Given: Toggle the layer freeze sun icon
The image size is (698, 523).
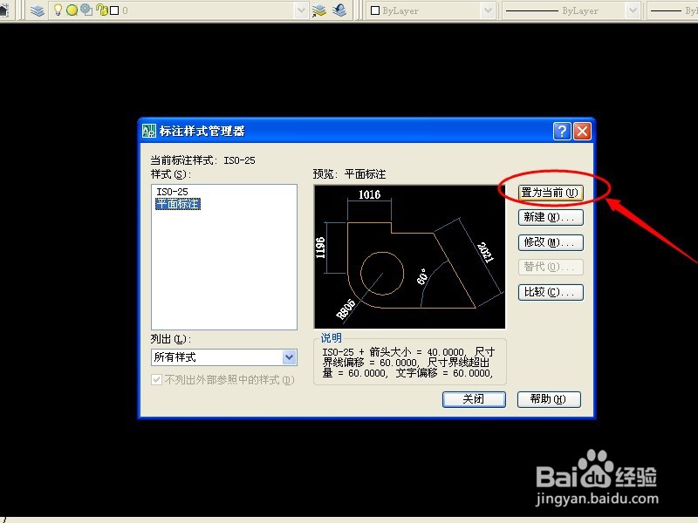Looking at the screenshot, I should [x=72, y=10].
